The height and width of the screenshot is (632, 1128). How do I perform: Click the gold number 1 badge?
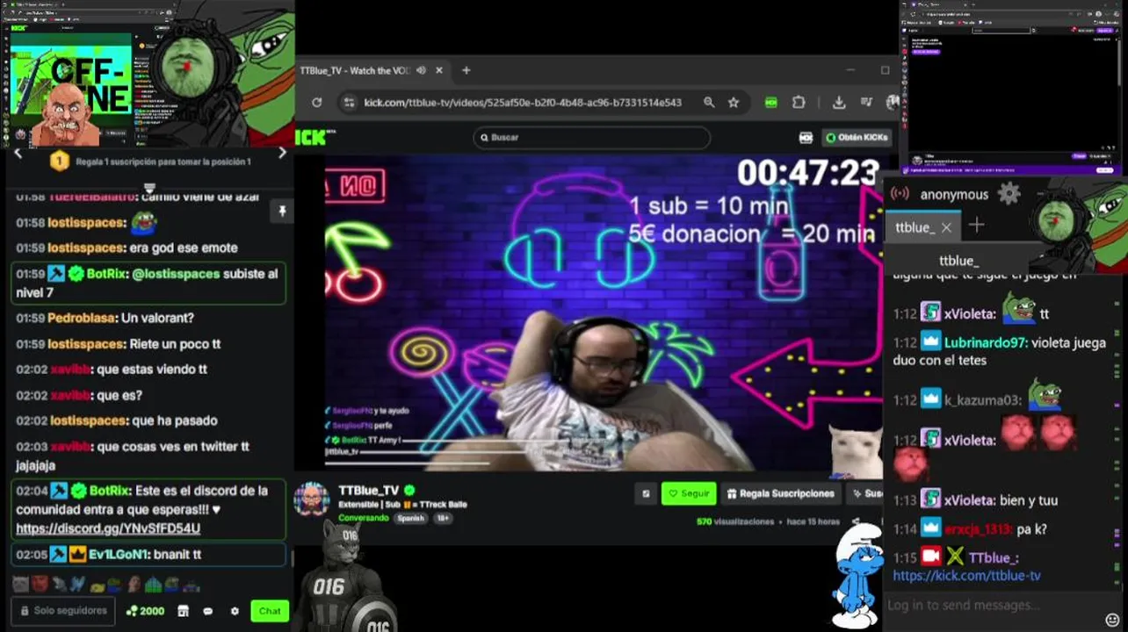[59, 161]
